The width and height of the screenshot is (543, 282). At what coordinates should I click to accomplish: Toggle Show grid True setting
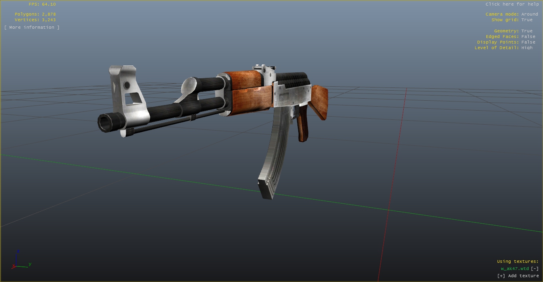(527, 20)
